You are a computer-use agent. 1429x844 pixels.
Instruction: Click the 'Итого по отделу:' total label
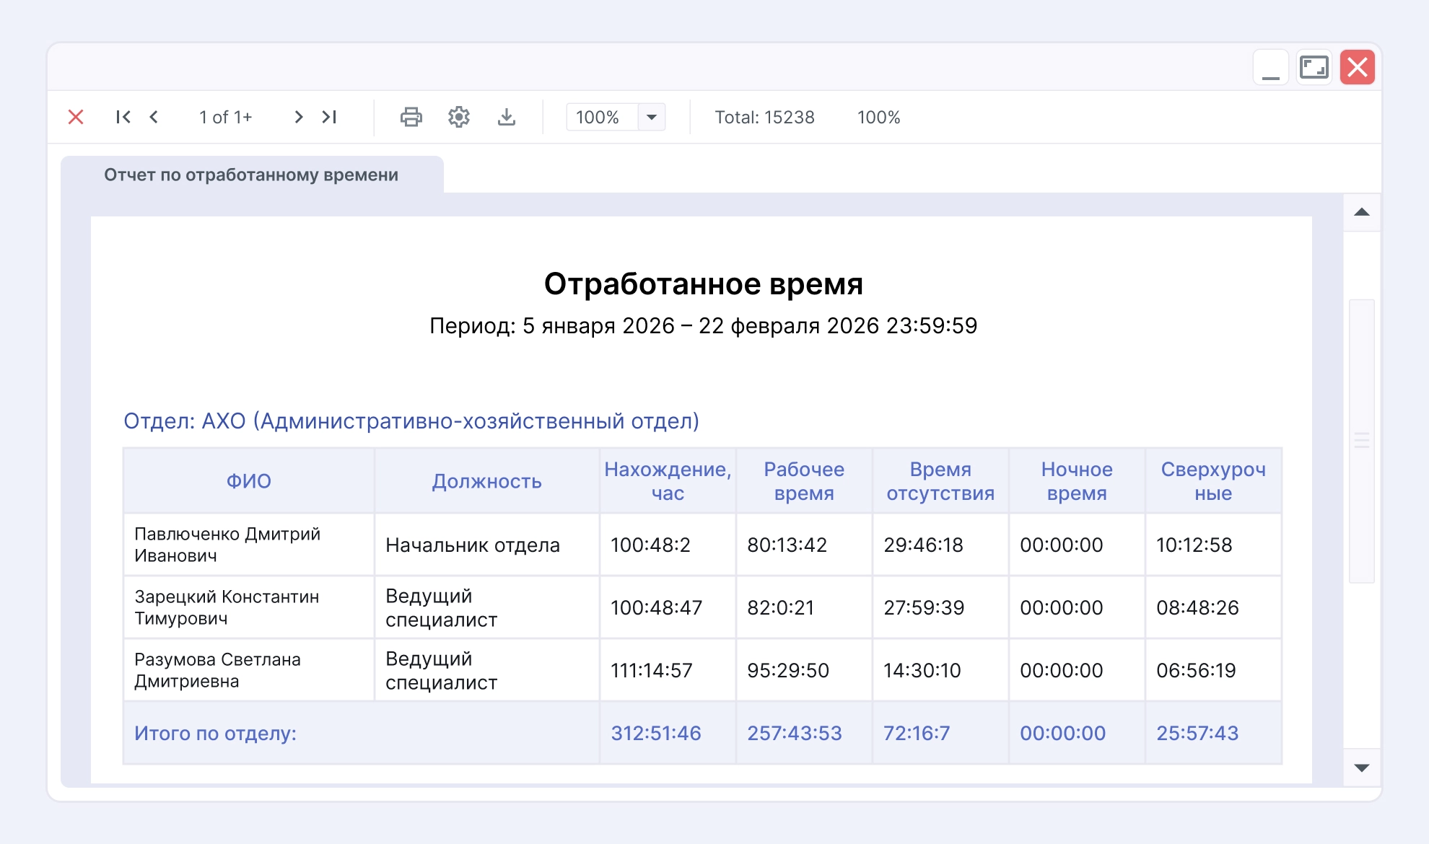(x=215, y=733)
